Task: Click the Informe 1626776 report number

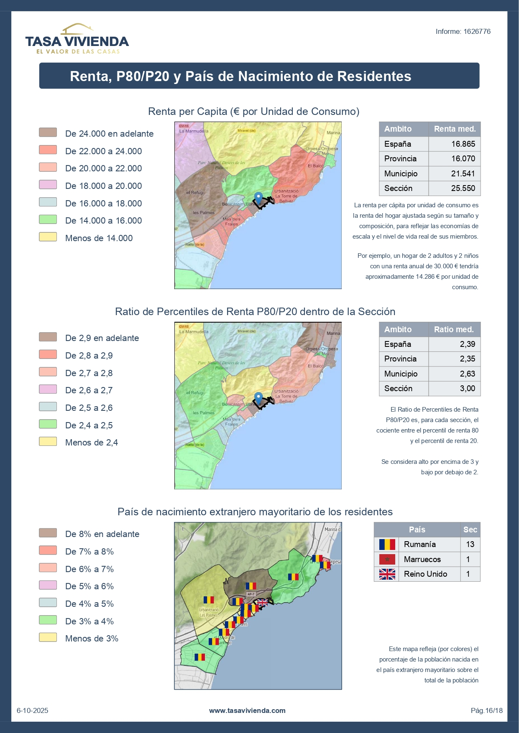Action: pyautogui.click(x=463, y=32)
